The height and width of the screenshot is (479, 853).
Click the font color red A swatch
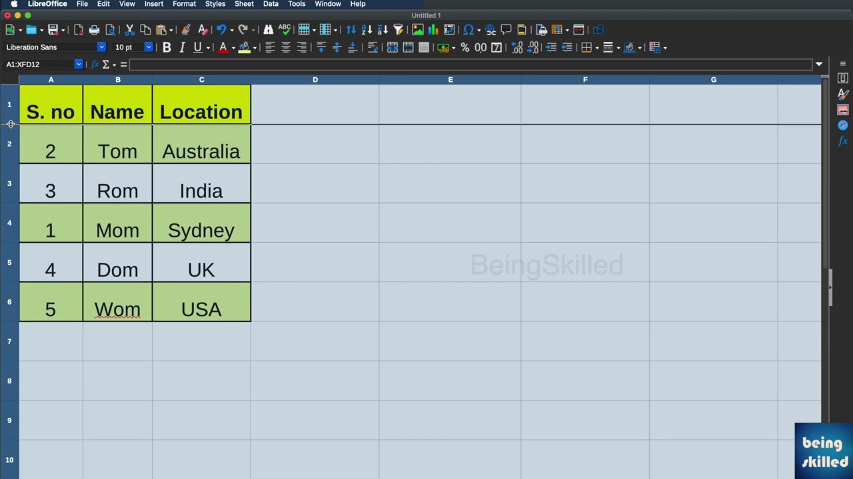[223, 47]
